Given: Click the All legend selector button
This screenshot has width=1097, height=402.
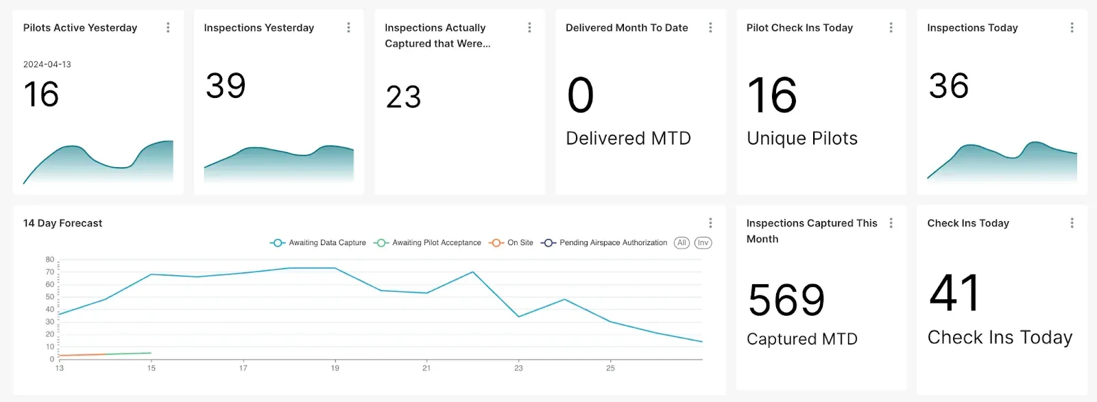Looking at the screenshot, I should point(682,242).
